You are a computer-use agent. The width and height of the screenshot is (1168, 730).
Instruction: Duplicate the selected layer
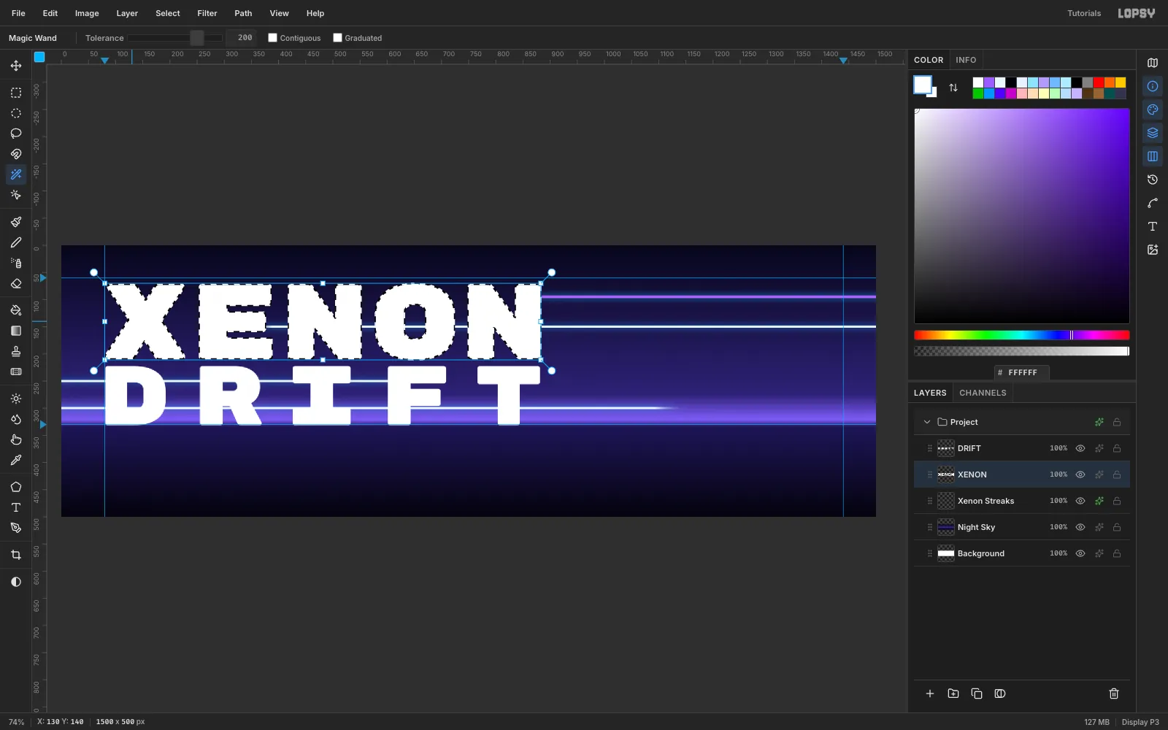tap(977, 693)
